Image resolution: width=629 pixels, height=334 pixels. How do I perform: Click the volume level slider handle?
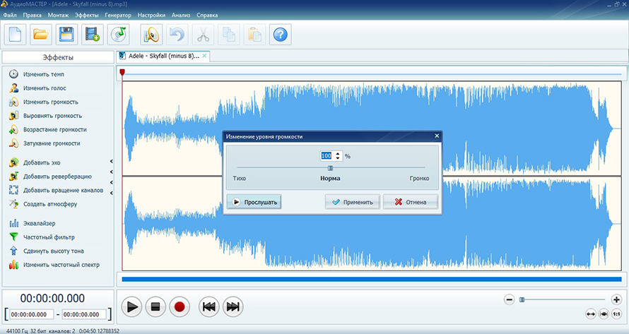[x=330, y=167]
